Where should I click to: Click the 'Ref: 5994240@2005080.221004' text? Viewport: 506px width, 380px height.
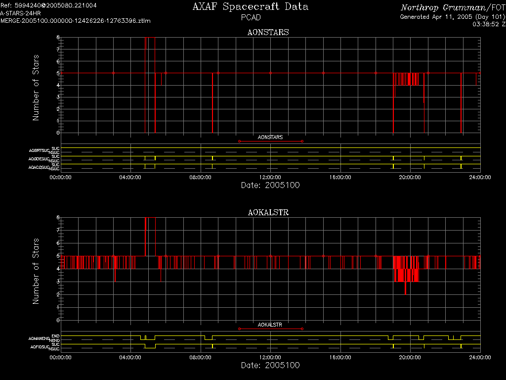48,5
